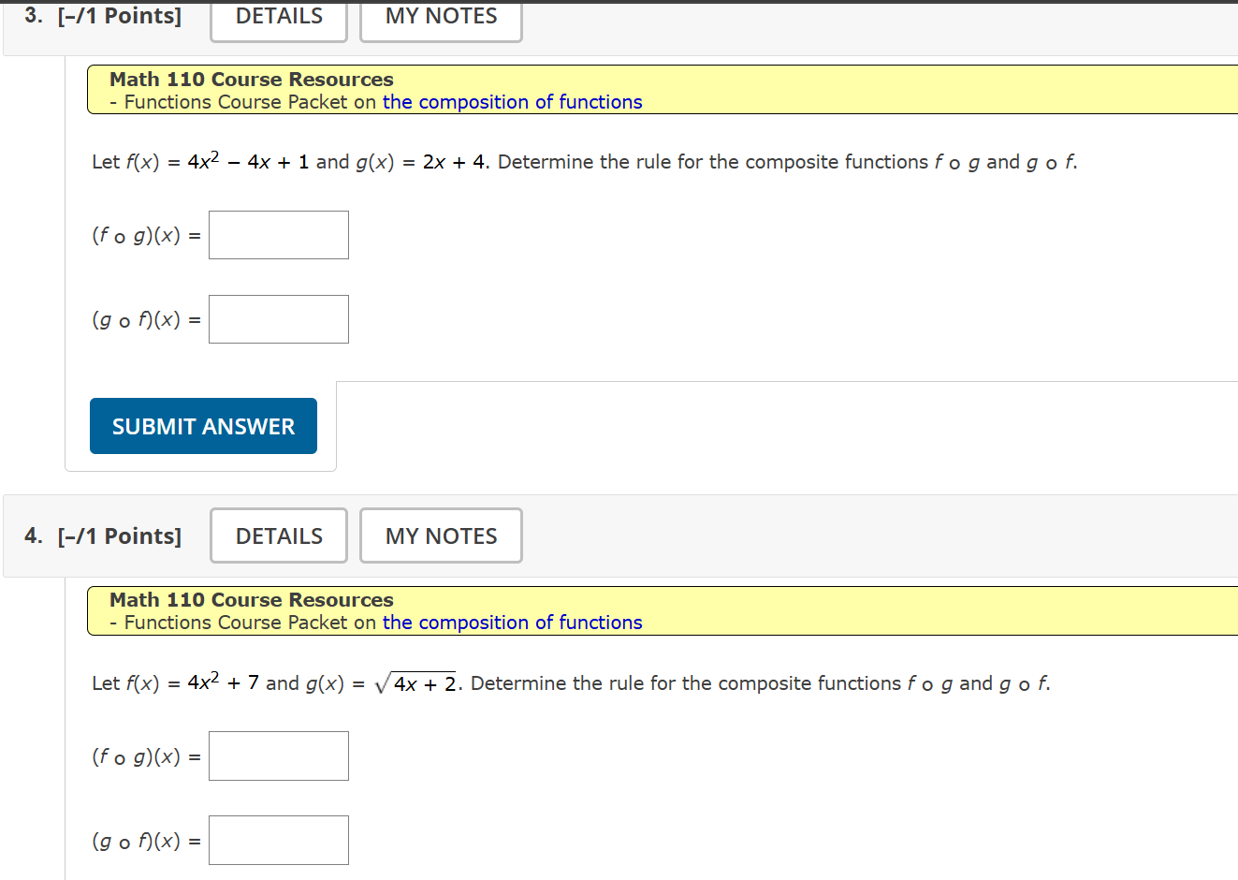Viewport: 1238px width, 880px height.
Task: Click the question 4 number heading
Action: point(31,535)
